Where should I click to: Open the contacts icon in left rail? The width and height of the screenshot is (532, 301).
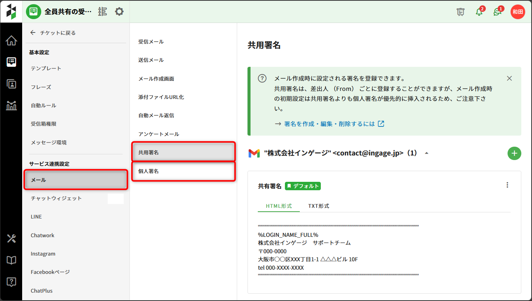(11, 84)
